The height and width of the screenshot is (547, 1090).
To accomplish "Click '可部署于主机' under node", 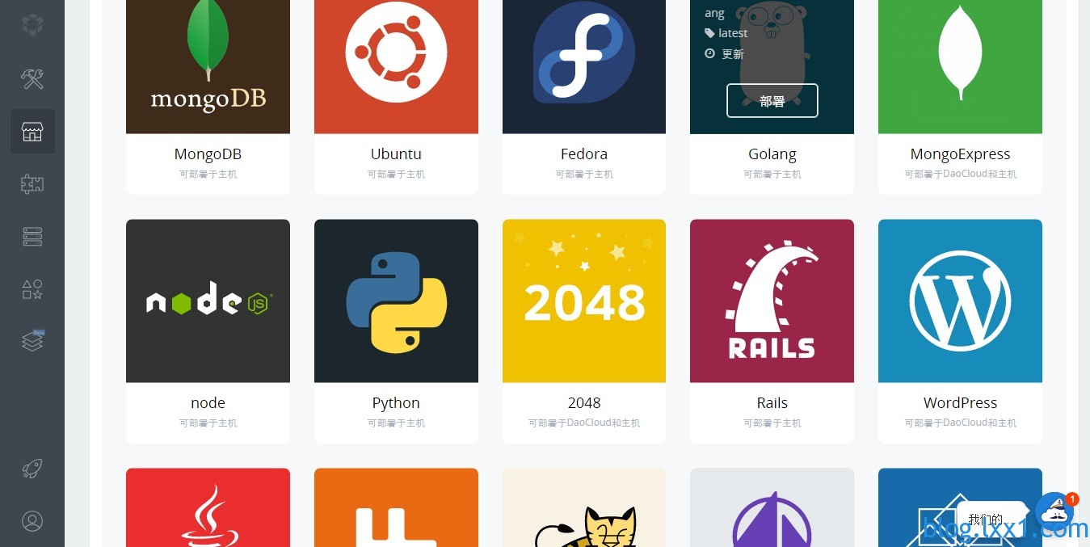I will click(208, 423).
